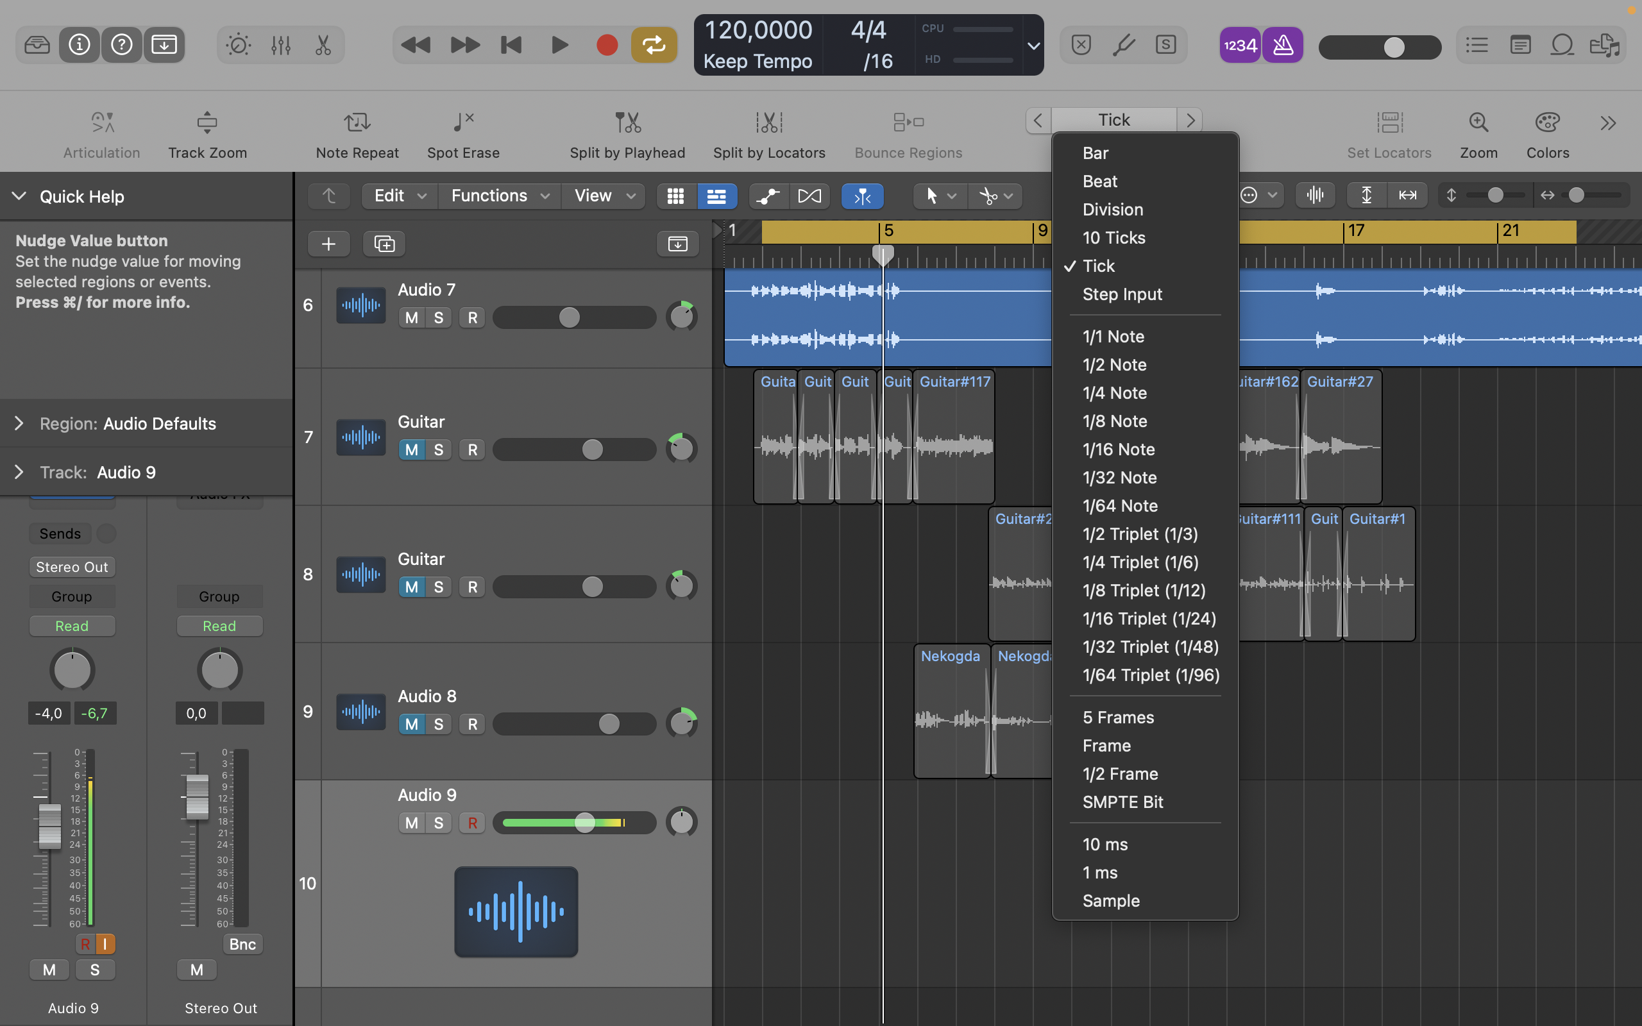Click the Bnc button on Stereo Out
This screenshot has height=1026, width=1642.
(x=242, y=944)
